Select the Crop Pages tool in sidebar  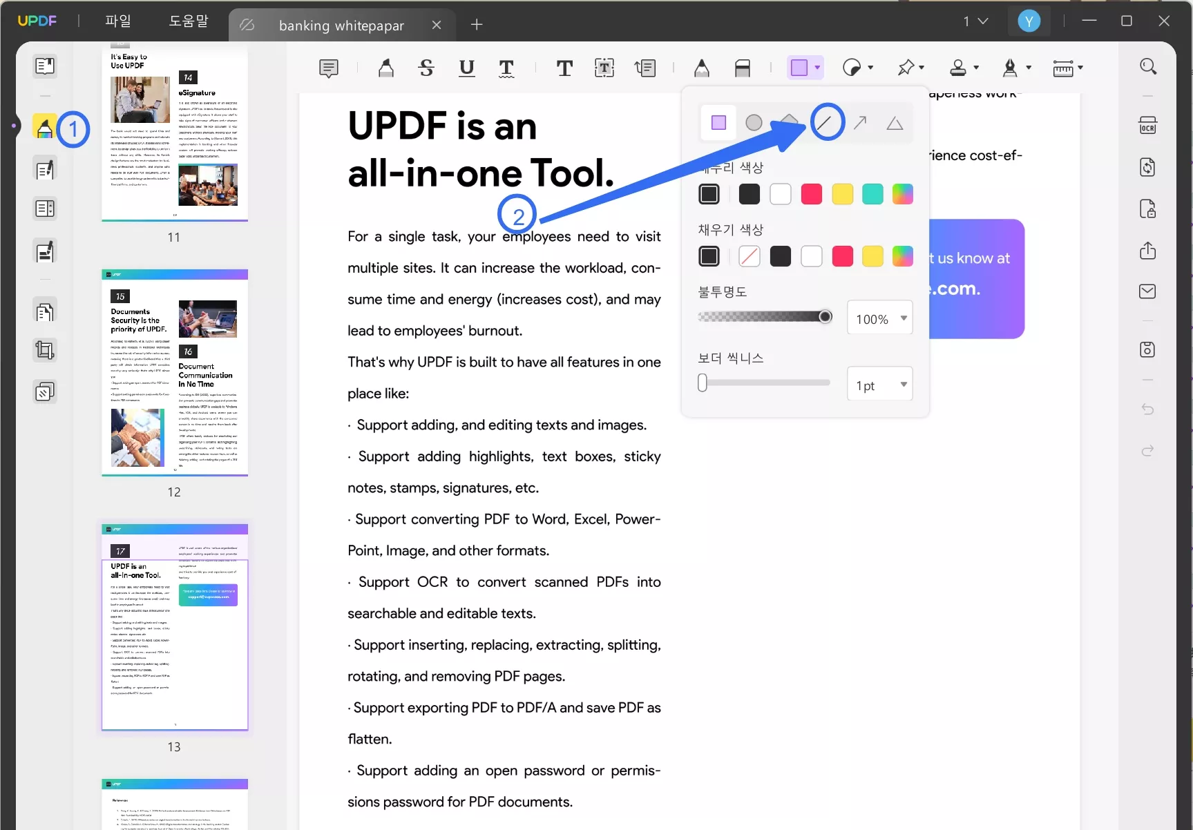click(45, 351)
